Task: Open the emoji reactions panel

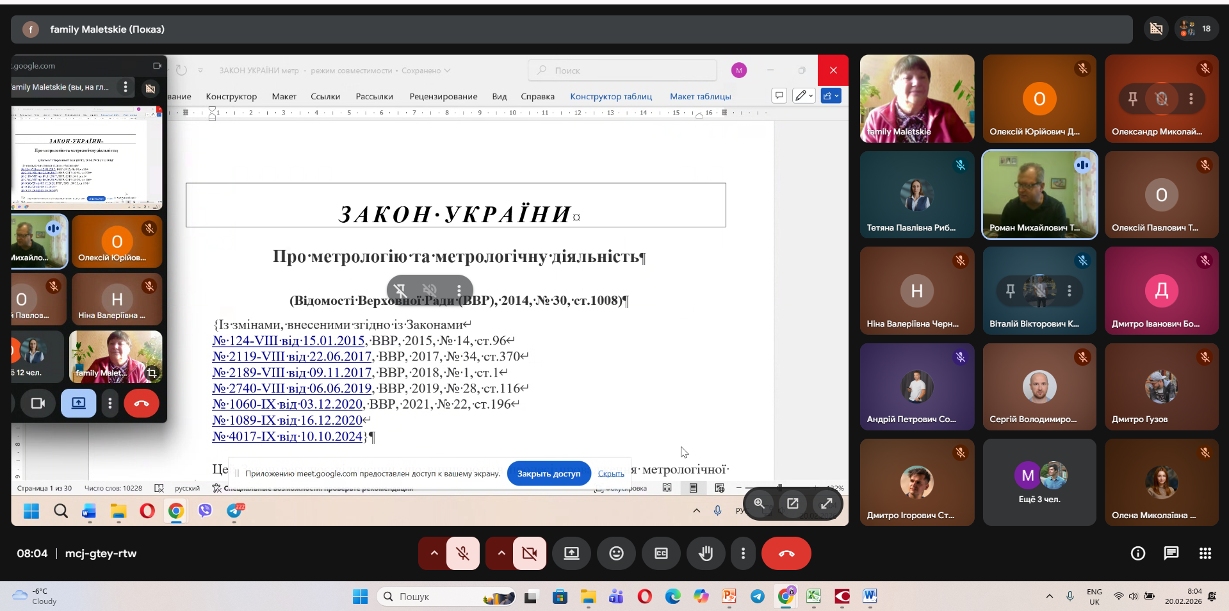Action: point(616,553)
